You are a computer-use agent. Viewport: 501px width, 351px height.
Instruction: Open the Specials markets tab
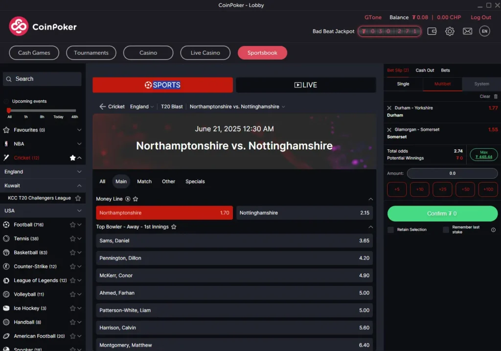tap(195, 181)
